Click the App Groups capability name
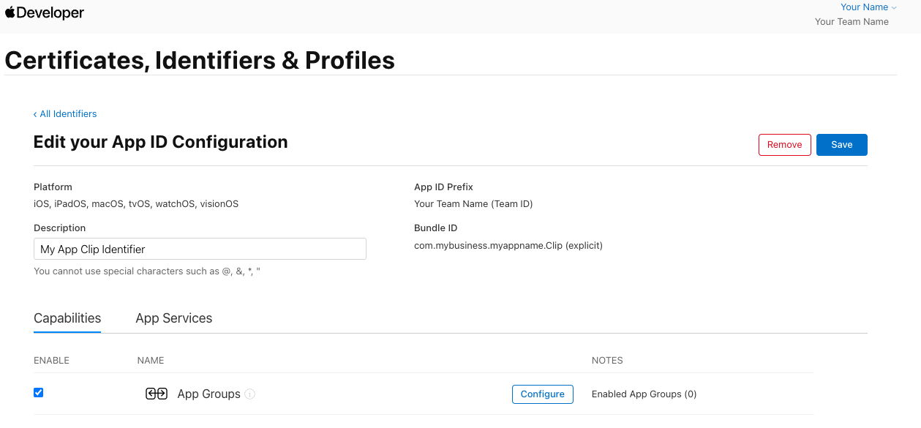Viewport: 921px width, 428px height. 208,394
